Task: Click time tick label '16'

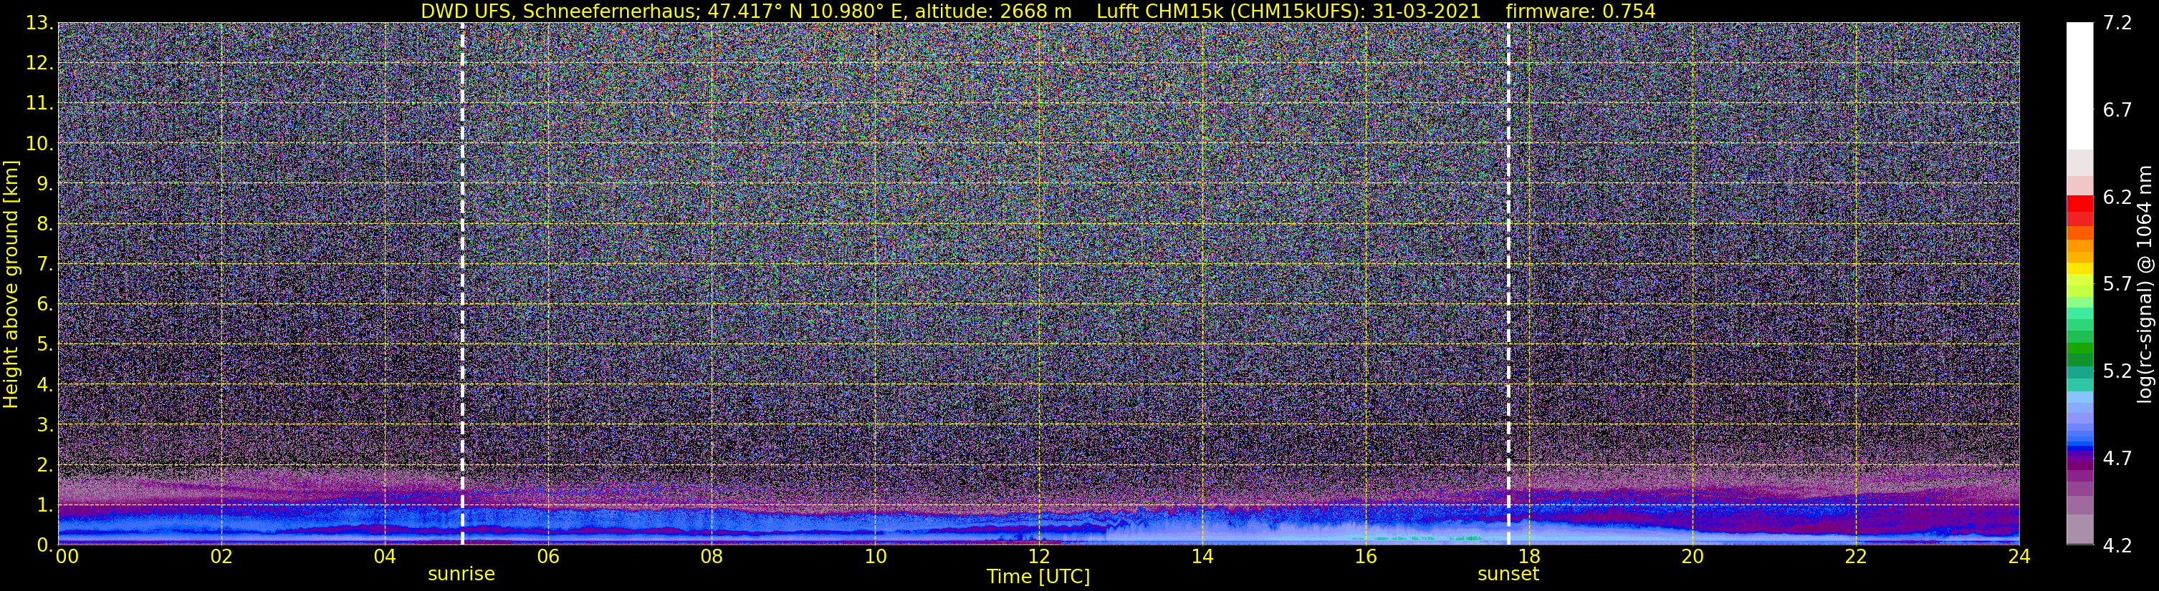Action: pos(1365,557)
